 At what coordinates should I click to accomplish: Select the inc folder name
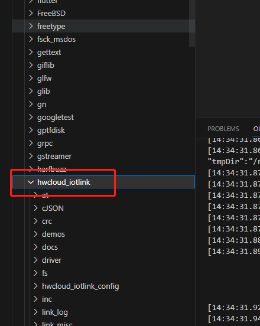pos(47,299)
